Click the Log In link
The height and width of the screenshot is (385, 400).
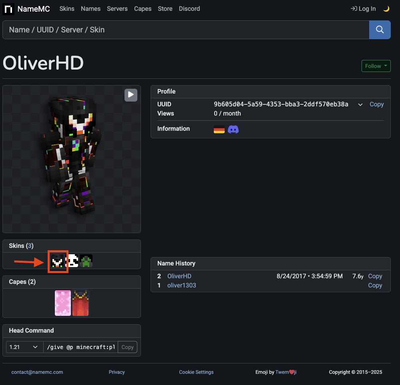pos(363,9)
